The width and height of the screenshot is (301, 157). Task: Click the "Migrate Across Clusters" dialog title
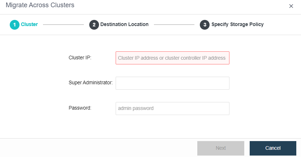click(40, 5)
